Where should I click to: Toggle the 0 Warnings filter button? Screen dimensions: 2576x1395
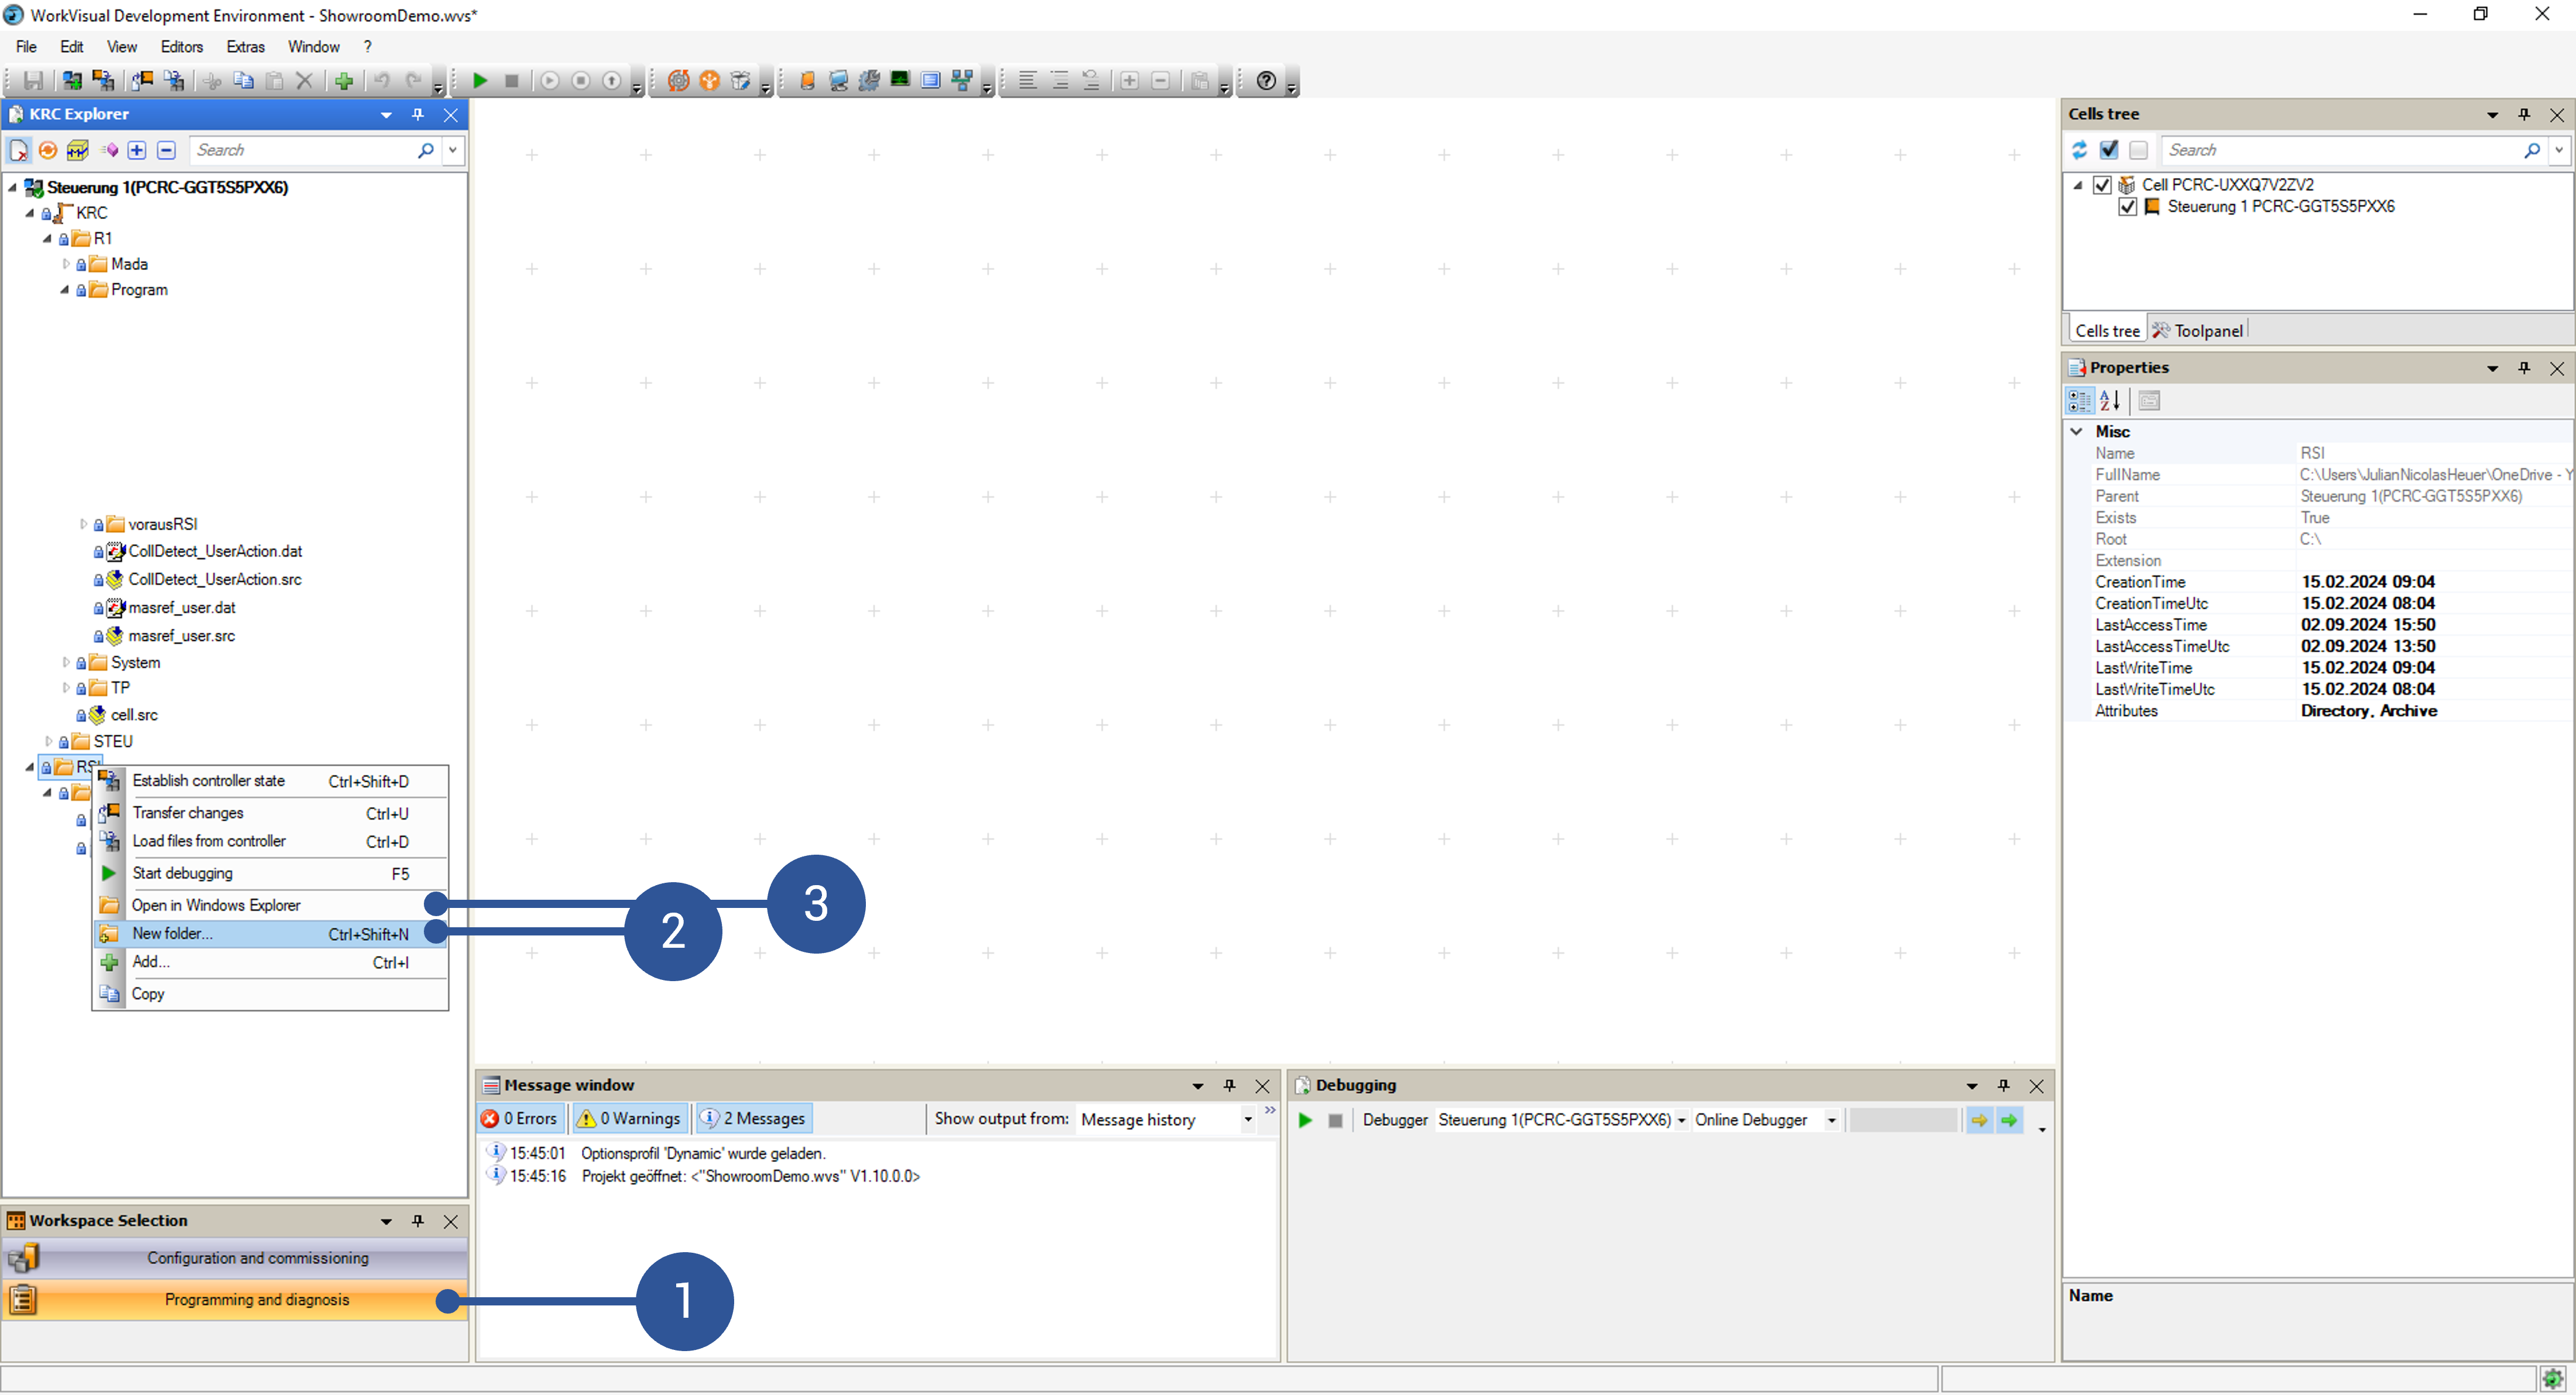coord(630,1119)
